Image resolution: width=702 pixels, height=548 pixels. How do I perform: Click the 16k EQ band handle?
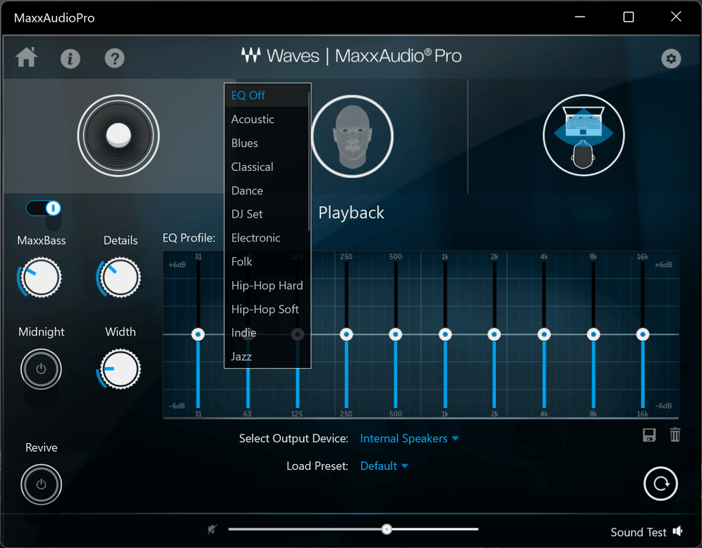pos(643,334)
